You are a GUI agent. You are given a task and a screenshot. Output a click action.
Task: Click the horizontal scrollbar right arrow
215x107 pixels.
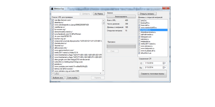[x=101, y=73]
